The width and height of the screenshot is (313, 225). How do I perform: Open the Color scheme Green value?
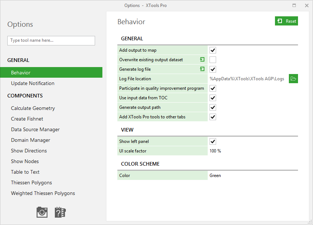tap(215, 176)
